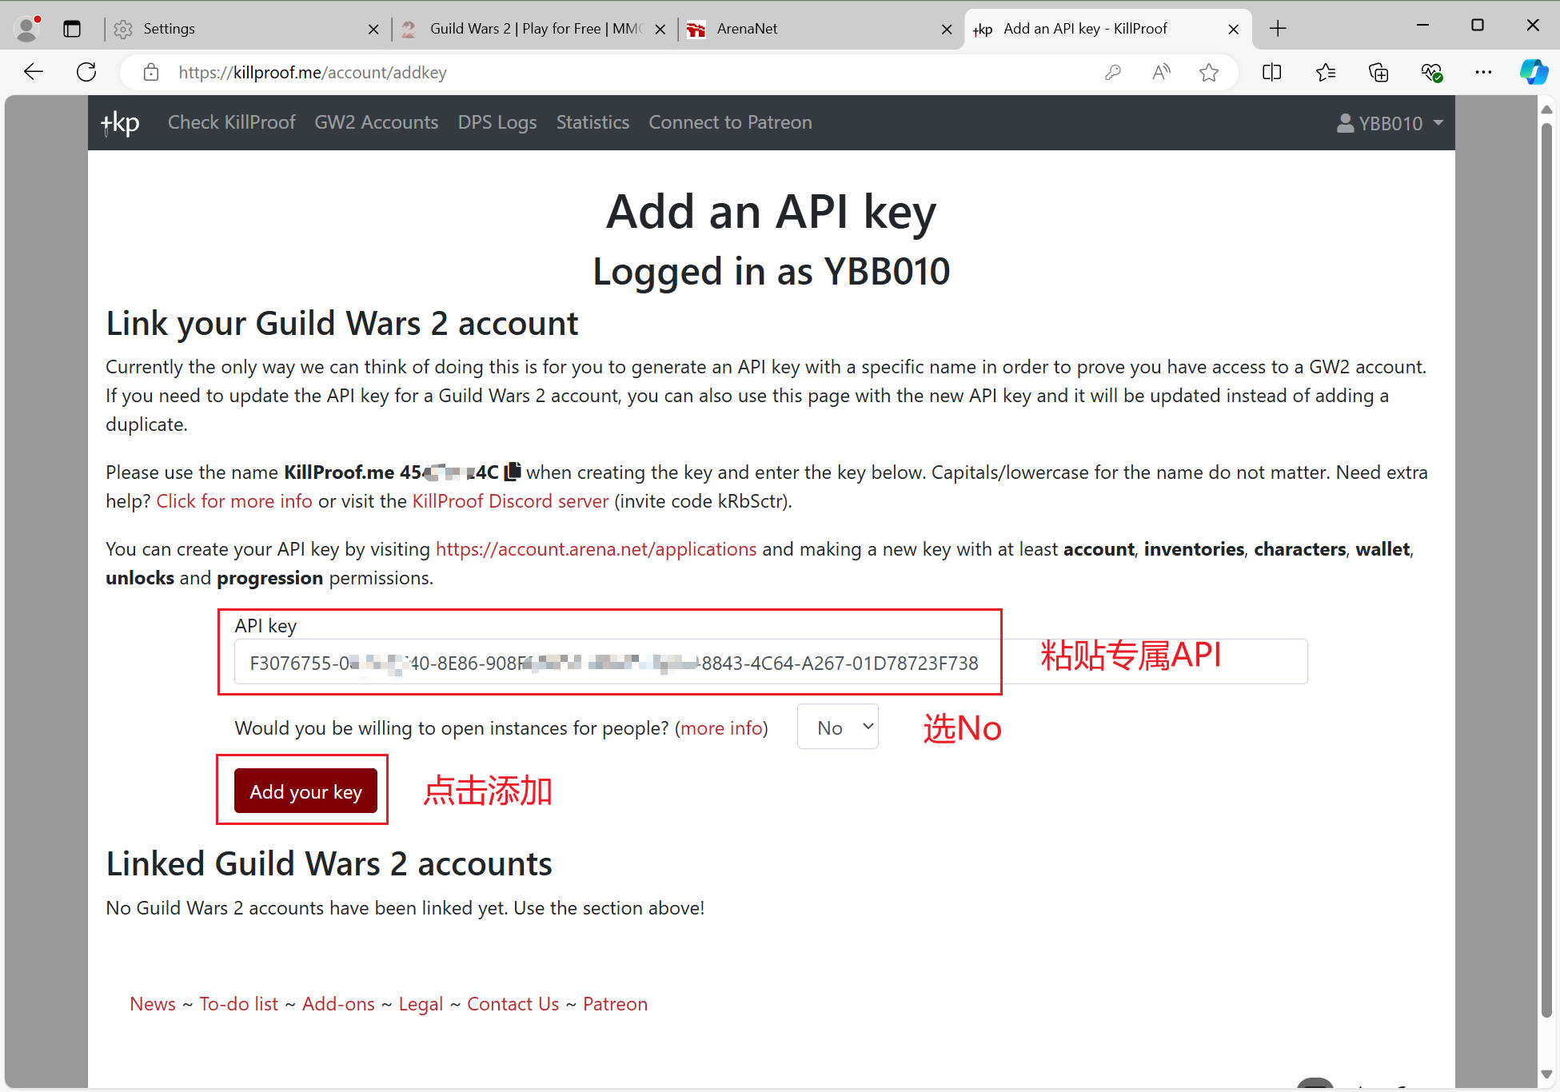View site information lock icon

tap(151, 73)
